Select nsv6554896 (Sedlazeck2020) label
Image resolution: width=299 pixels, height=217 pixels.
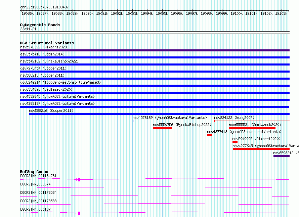pos(46,89)
